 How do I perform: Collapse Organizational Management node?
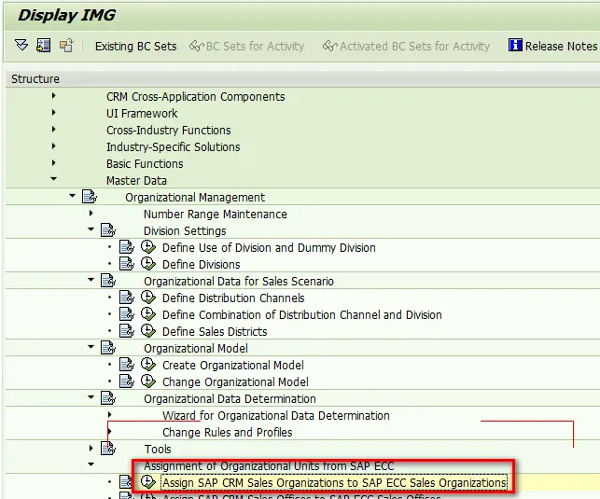[x=73, y=195]
